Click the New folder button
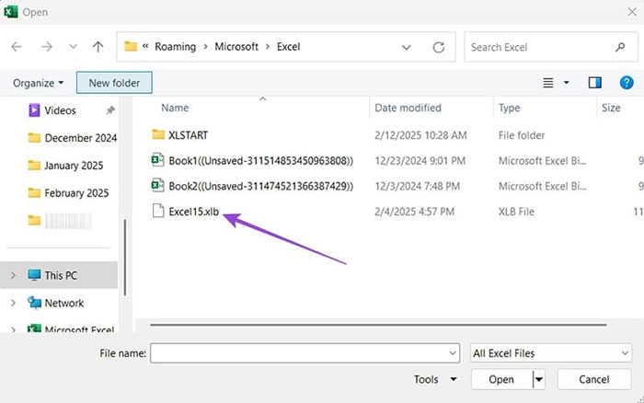644x403 pixels. click(114, 83)
